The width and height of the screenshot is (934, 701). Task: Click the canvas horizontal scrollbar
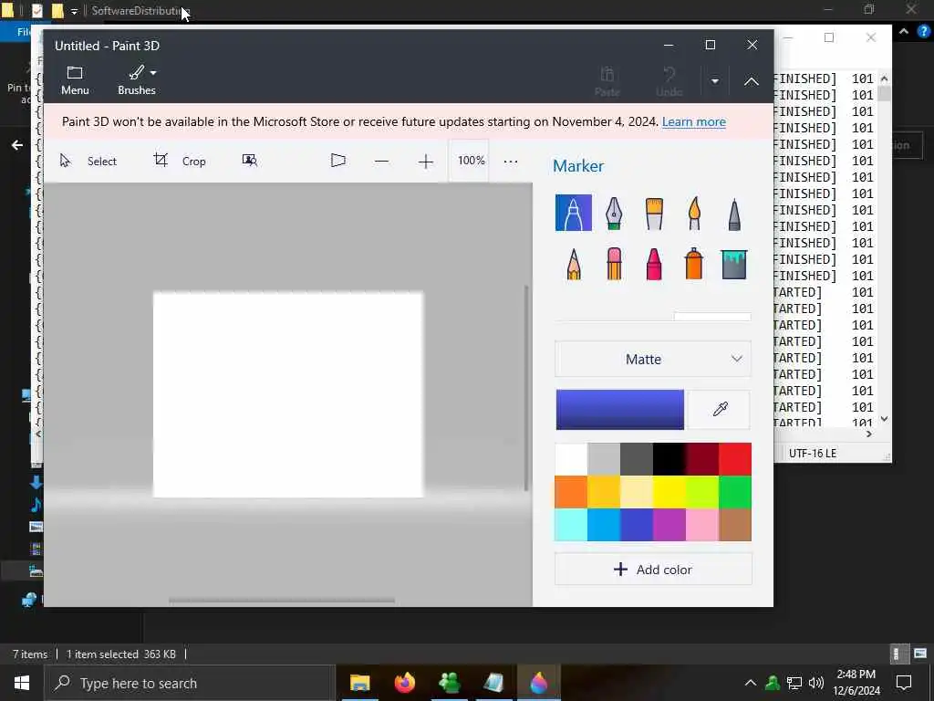[281, 601]
